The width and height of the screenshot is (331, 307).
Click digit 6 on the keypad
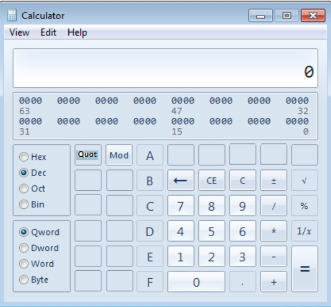coord(243,231)
